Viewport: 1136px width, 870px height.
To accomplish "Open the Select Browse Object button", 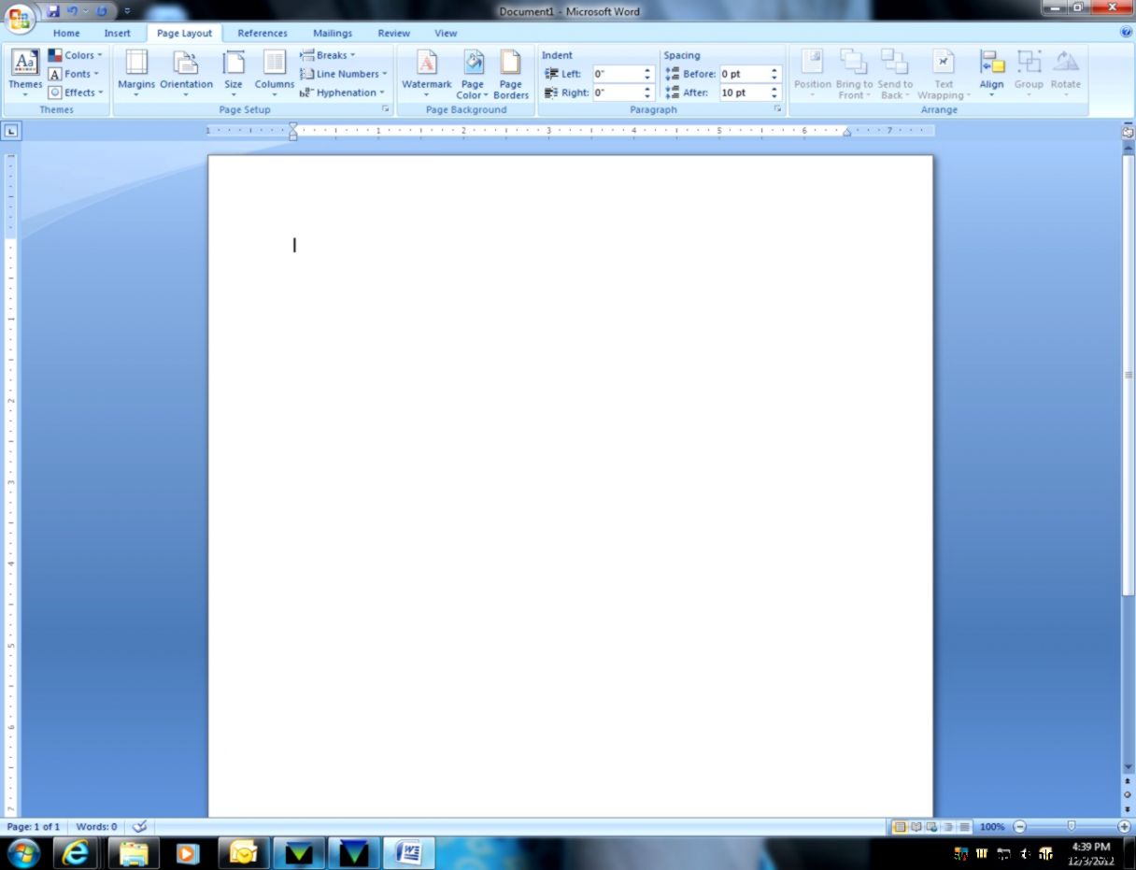I will pyautogui.click(x=1128, y=794).
